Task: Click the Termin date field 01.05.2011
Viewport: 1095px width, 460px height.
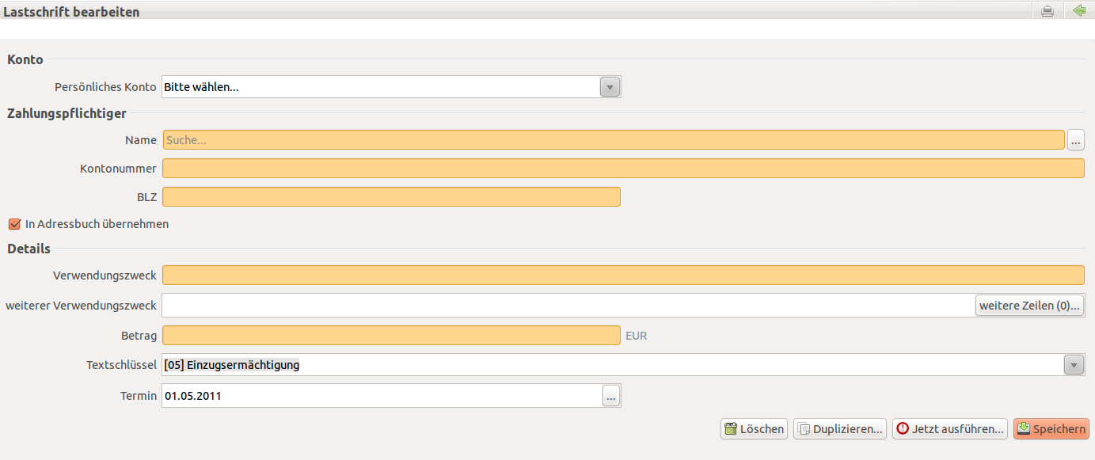Action: pyautogui.click(x=382, y=396)
